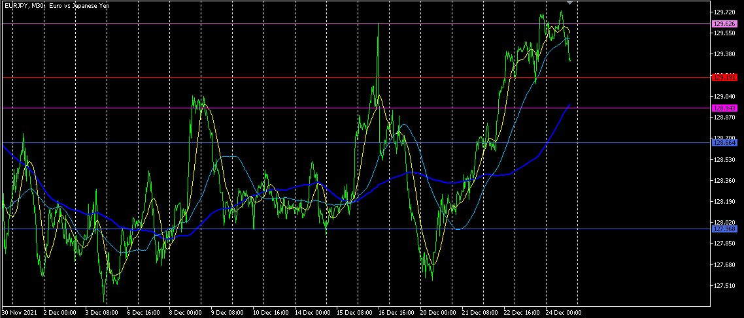Click the red 129.191 price label
Image resolution: width=744 pixels, height=318 pixels.
click(x=724, y=77)
